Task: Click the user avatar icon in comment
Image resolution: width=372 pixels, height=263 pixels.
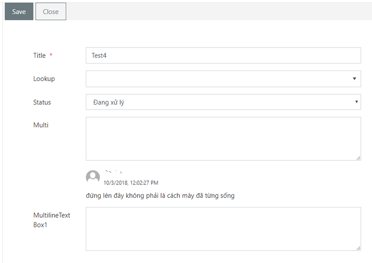Action: (93, 176)
